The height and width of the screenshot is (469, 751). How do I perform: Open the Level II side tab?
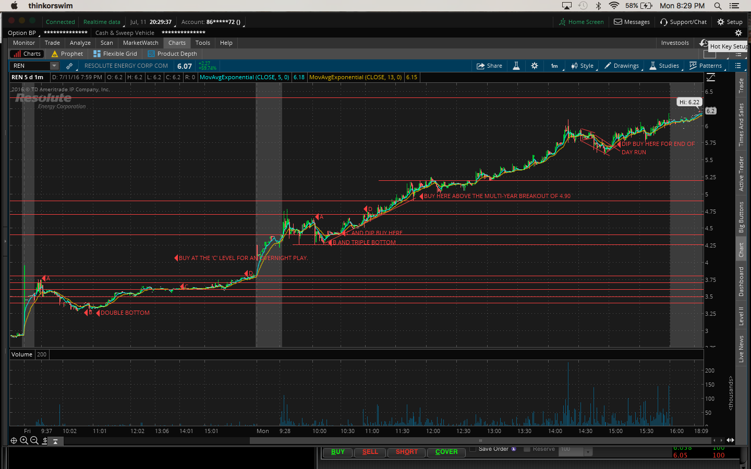point(741,316)
